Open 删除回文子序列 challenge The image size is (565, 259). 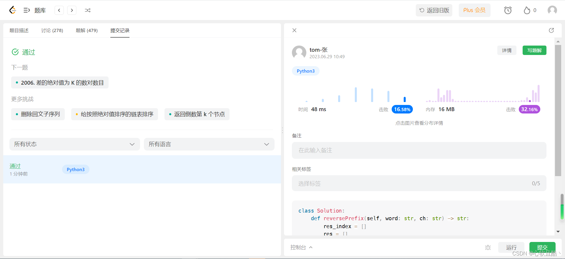(x=38, y=114)
